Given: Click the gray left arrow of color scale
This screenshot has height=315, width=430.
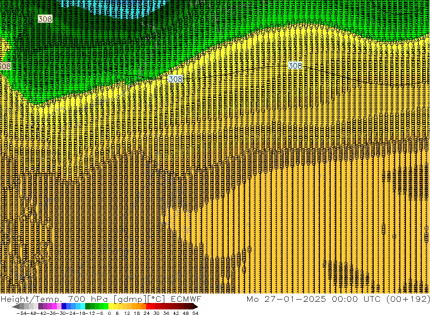Looking at the screenshot, I should pyautogui.click(x=15, y=306).
